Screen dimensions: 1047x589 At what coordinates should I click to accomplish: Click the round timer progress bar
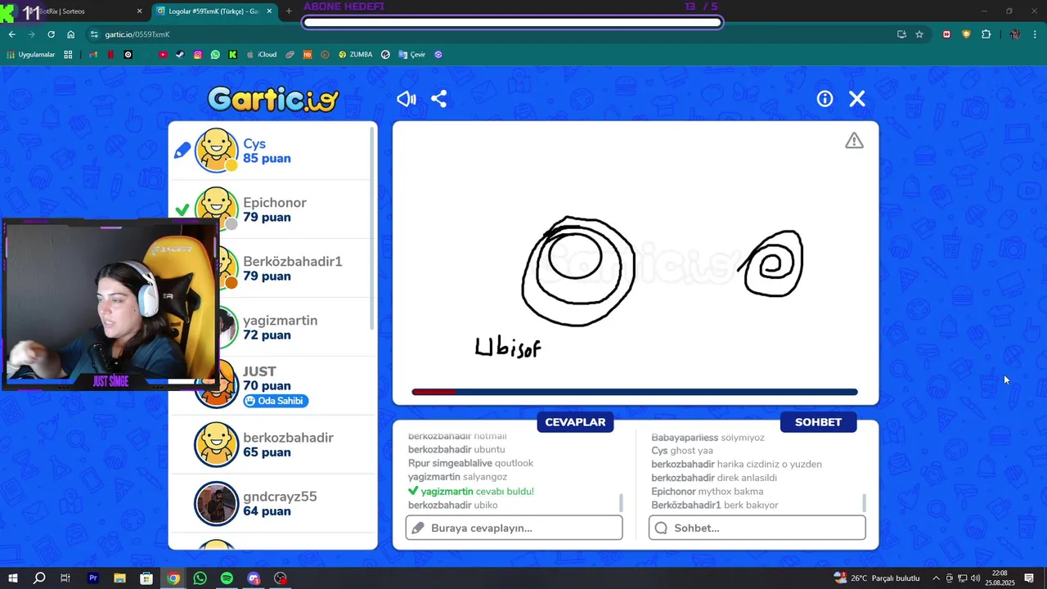[635, 392]
